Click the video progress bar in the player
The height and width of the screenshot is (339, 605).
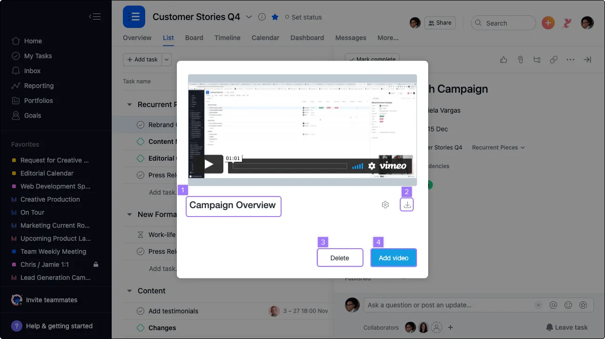click(x=289, y=166)
